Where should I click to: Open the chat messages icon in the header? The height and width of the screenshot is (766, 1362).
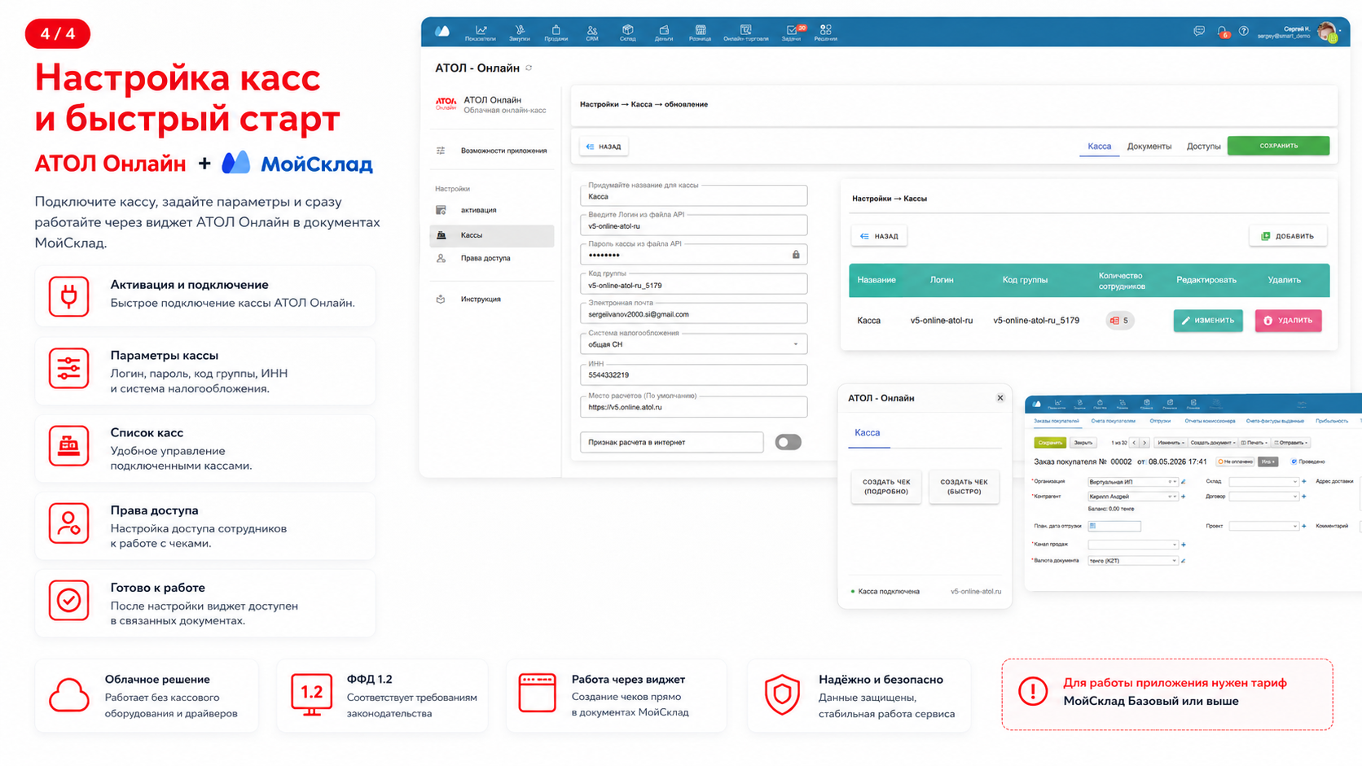click(x=1199, y=31)
